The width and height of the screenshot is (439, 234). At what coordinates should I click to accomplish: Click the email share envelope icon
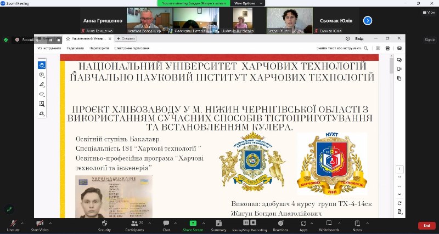pyautogui.click(x=399, y=48)
